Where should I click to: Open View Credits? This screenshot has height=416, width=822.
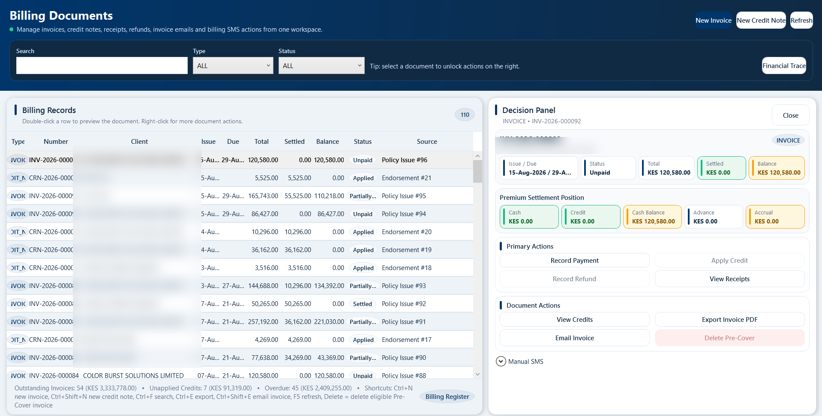574,319
